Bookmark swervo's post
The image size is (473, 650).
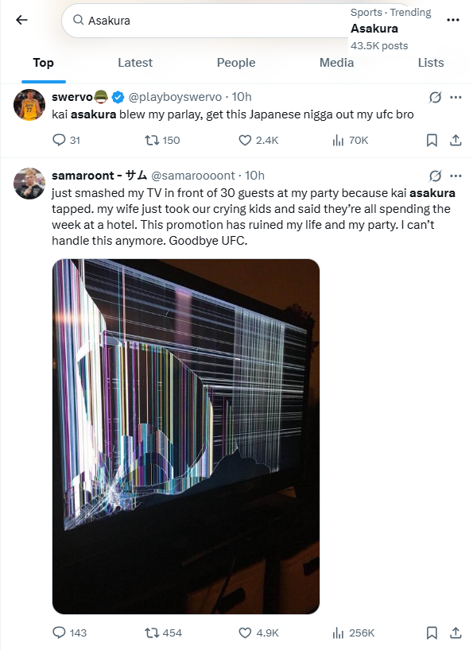(x=432, y=140)
